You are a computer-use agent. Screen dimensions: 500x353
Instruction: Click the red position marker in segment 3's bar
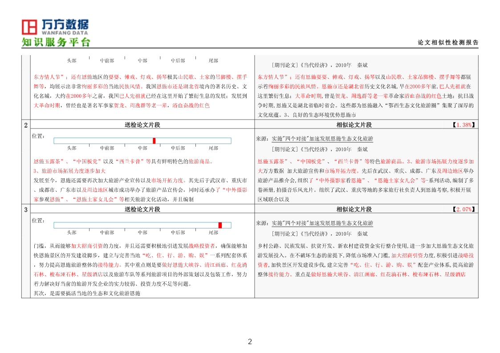[x=220, y=225]
